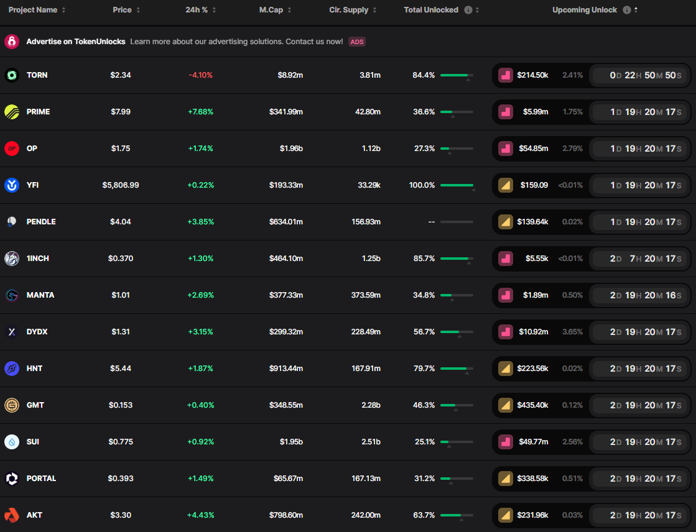696x532 pixels.
Task: Click the ADS badge
Action: (x=357, y=42)
